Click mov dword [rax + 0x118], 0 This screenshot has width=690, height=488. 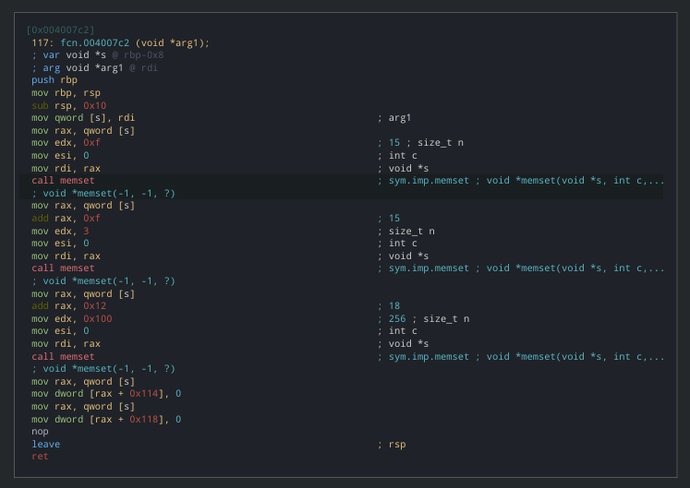pyautogui.click(x=105, y=419)
